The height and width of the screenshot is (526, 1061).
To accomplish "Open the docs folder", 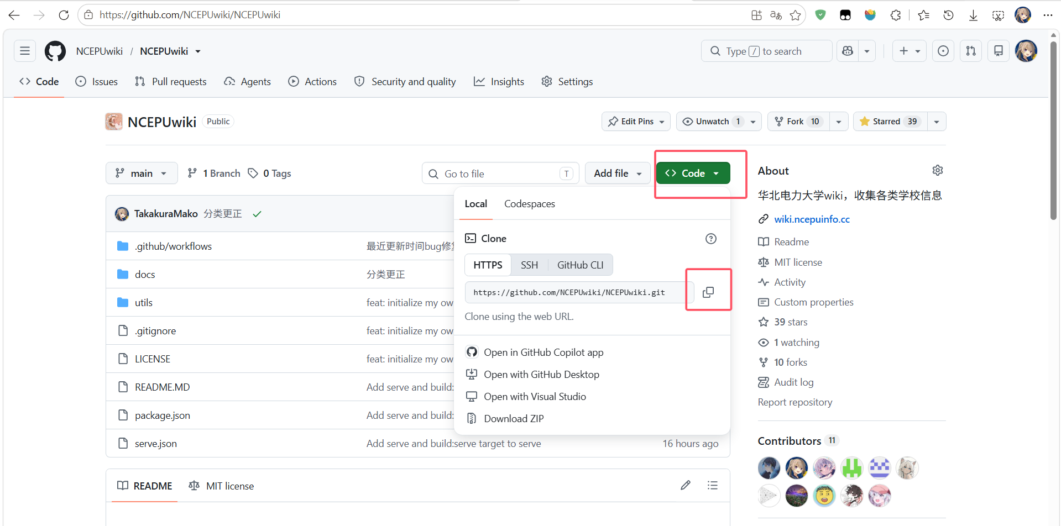I will [145, 275].
